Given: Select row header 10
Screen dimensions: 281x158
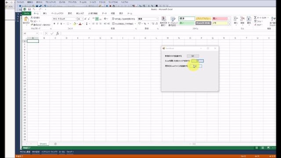Looking at the screenshot, I should click(x=25, y=67).
